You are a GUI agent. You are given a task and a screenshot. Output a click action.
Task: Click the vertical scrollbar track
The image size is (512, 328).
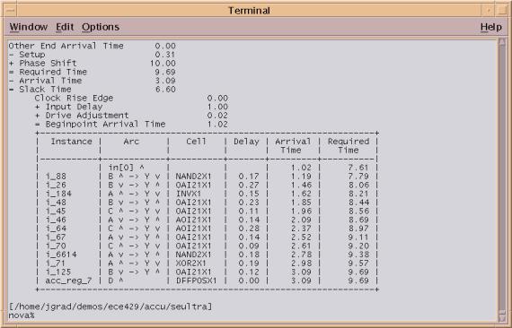502,179
